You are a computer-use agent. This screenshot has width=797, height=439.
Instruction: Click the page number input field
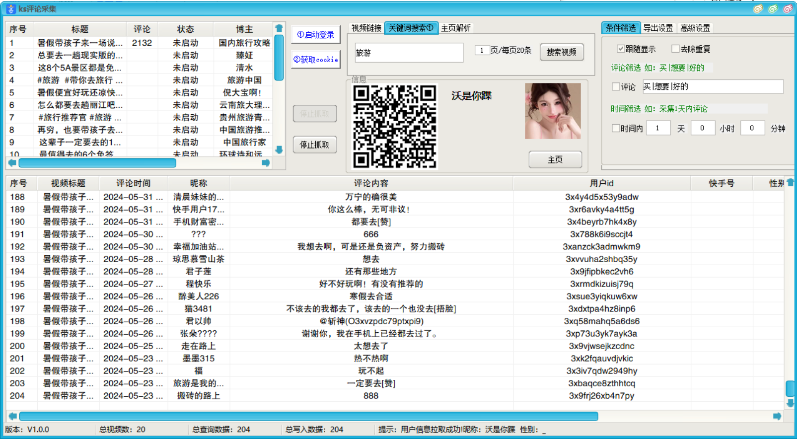[482, 50]
